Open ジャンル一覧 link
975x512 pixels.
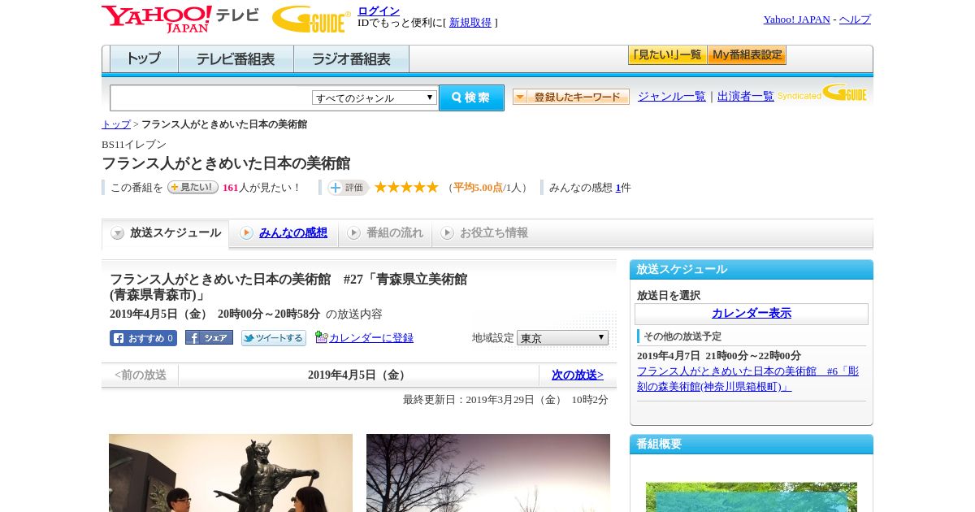click(x=672, y=96)
